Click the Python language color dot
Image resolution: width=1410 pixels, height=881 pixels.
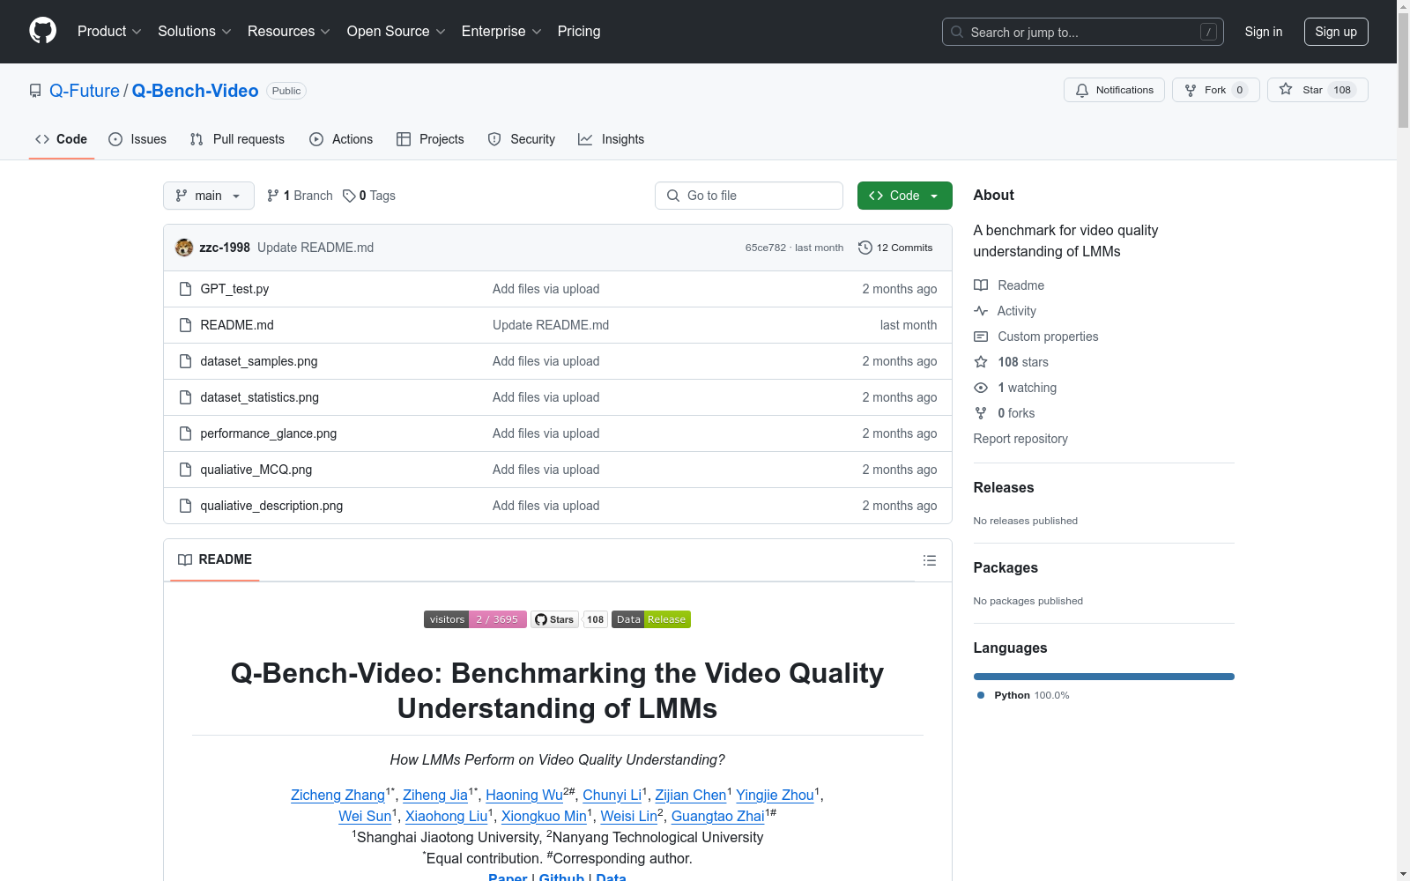pos(981,695)
